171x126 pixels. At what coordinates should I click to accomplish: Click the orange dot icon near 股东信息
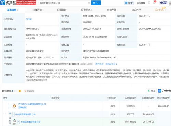(20, 91)
